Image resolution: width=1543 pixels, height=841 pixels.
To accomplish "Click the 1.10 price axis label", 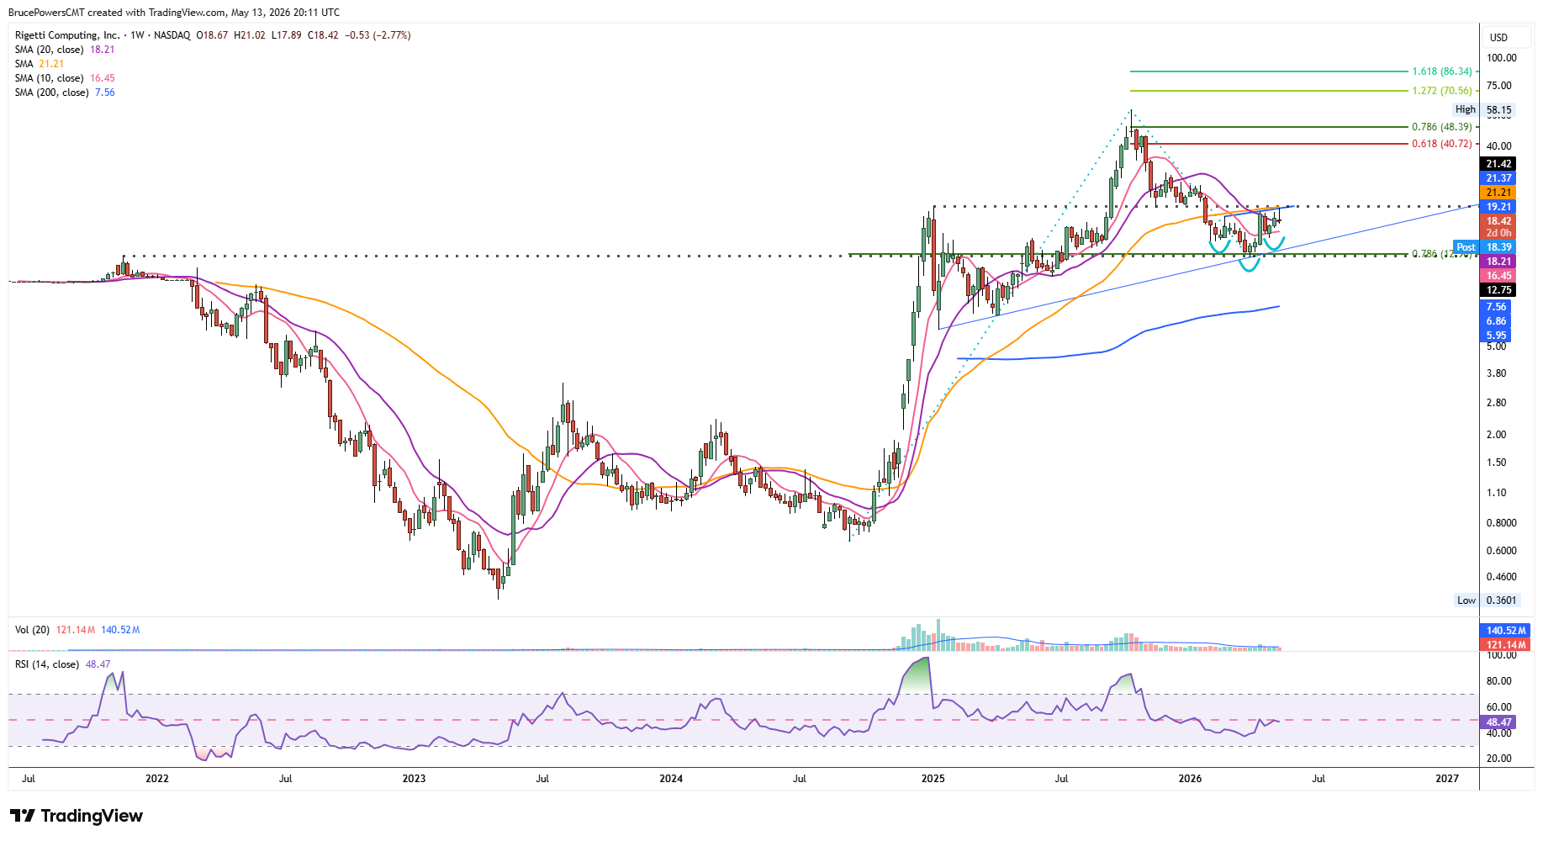I will click(1496, 493).
